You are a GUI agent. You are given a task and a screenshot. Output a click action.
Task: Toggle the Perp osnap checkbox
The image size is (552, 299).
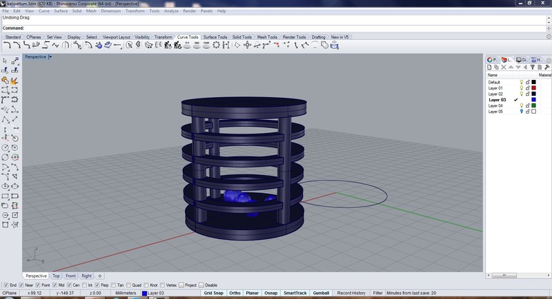point(97,285)
